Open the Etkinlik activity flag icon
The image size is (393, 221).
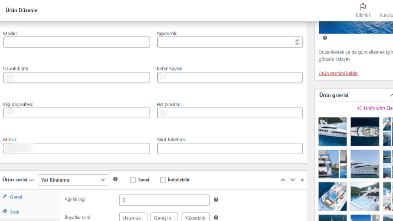coord(363,7)
